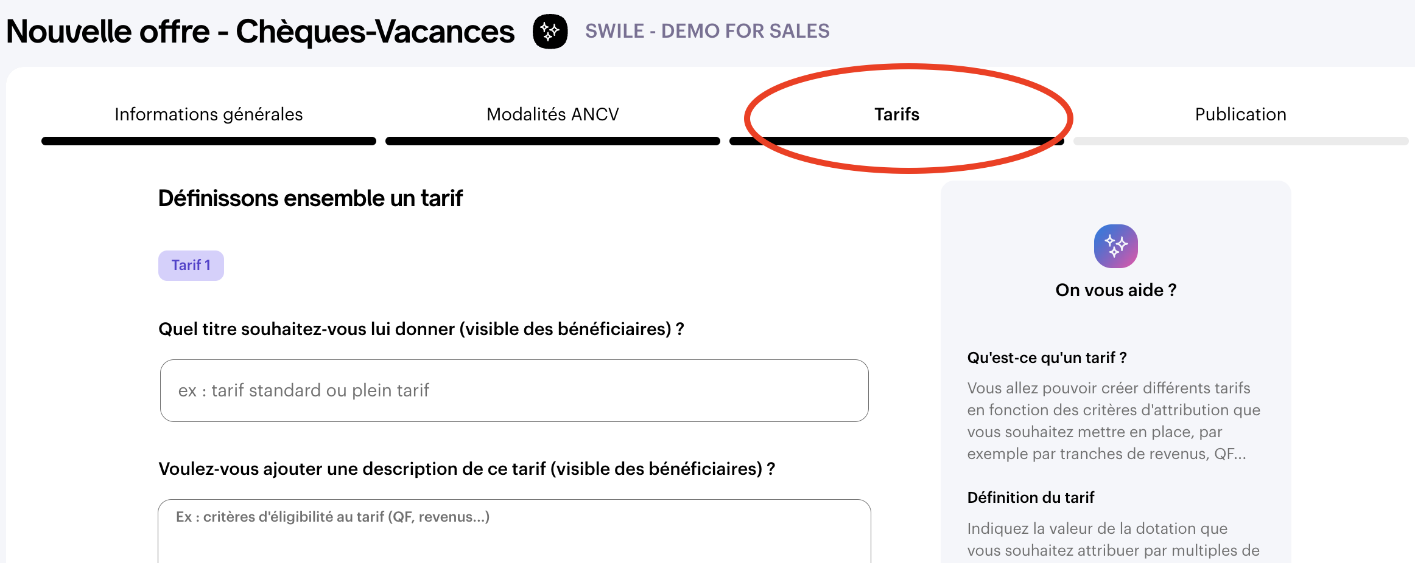The height and width of the screenshot is (563, 1415).
Task: Select the Tarifs tab
Action: pyautogui.click(x=896, y=114)
